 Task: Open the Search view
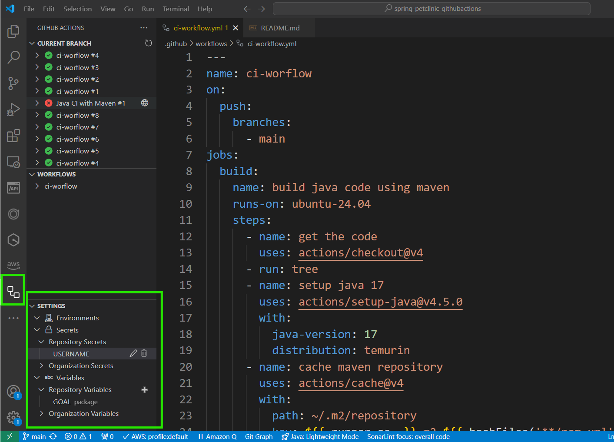(x=13, y=57)
